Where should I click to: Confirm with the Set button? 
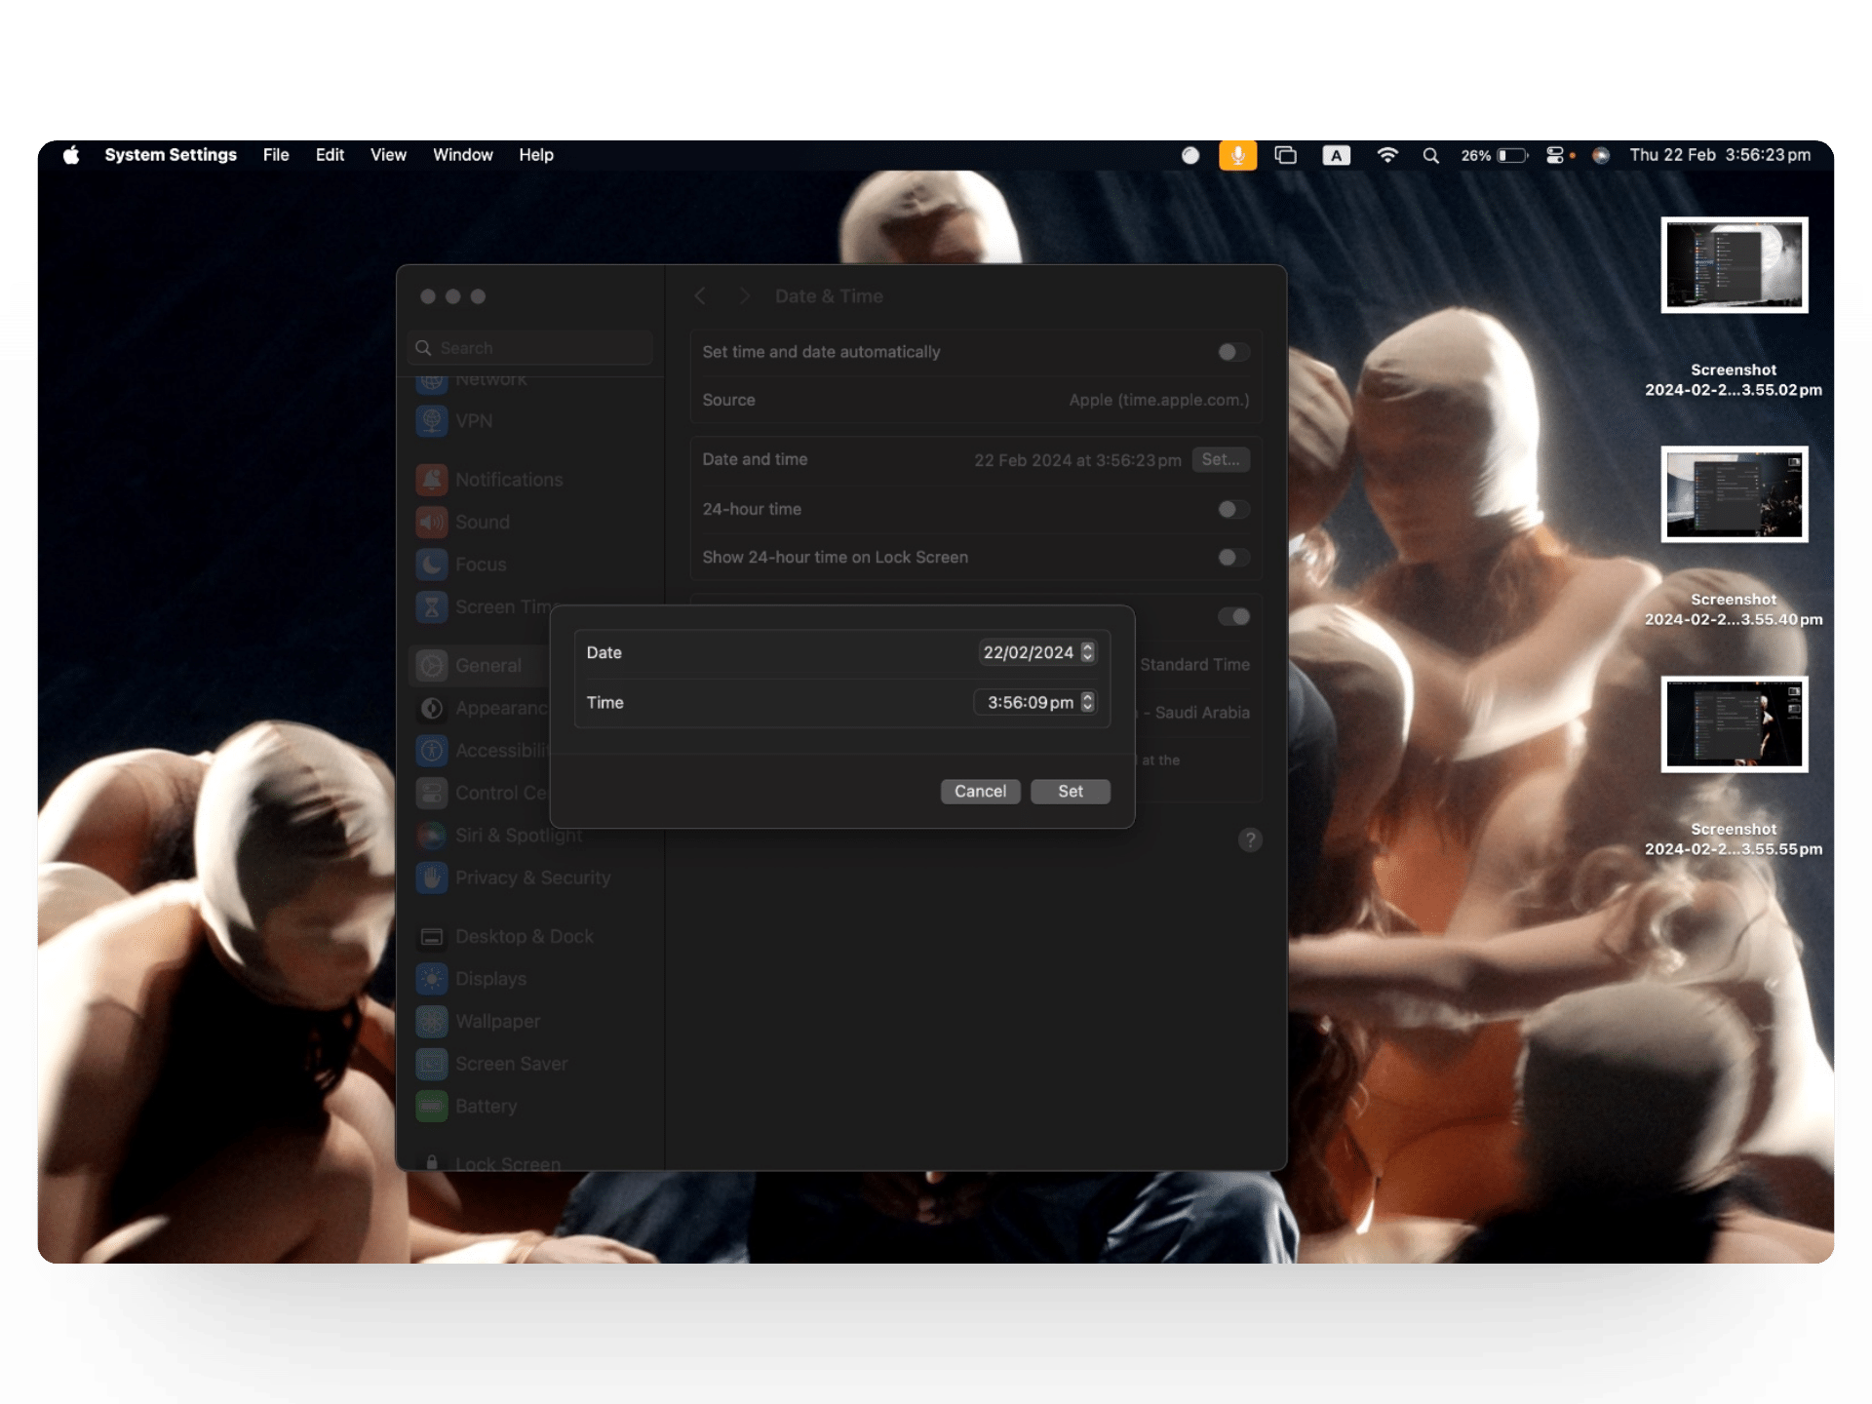pos(1070,792)
